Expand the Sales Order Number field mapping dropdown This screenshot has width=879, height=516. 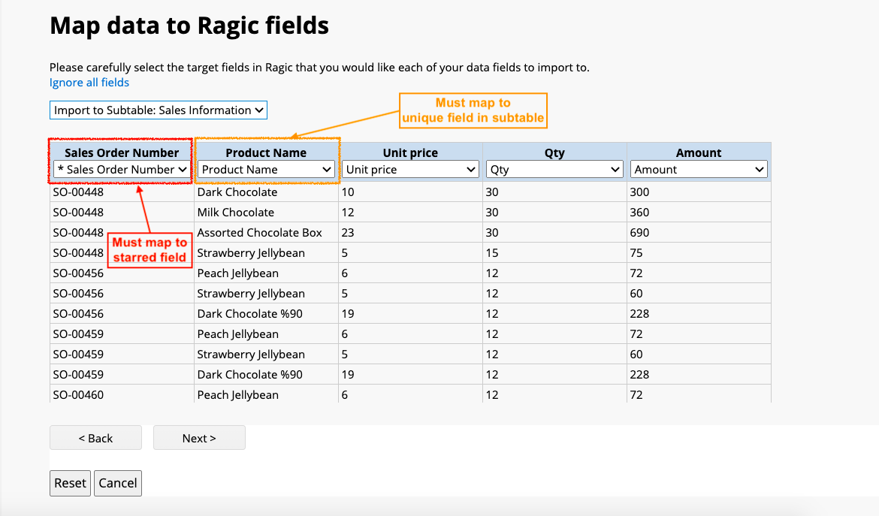click(x=122, y=170)
